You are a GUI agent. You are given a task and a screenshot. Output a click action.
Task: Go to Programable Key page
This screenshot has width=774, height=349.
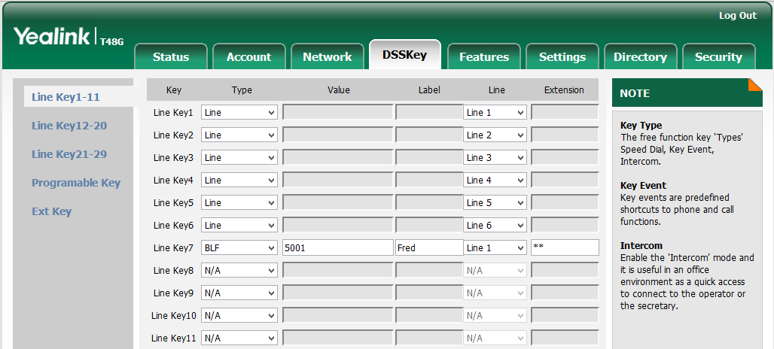76,183
